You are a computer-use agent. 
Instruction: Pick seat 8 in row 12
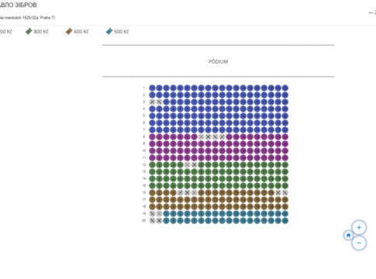pos(201,165)
